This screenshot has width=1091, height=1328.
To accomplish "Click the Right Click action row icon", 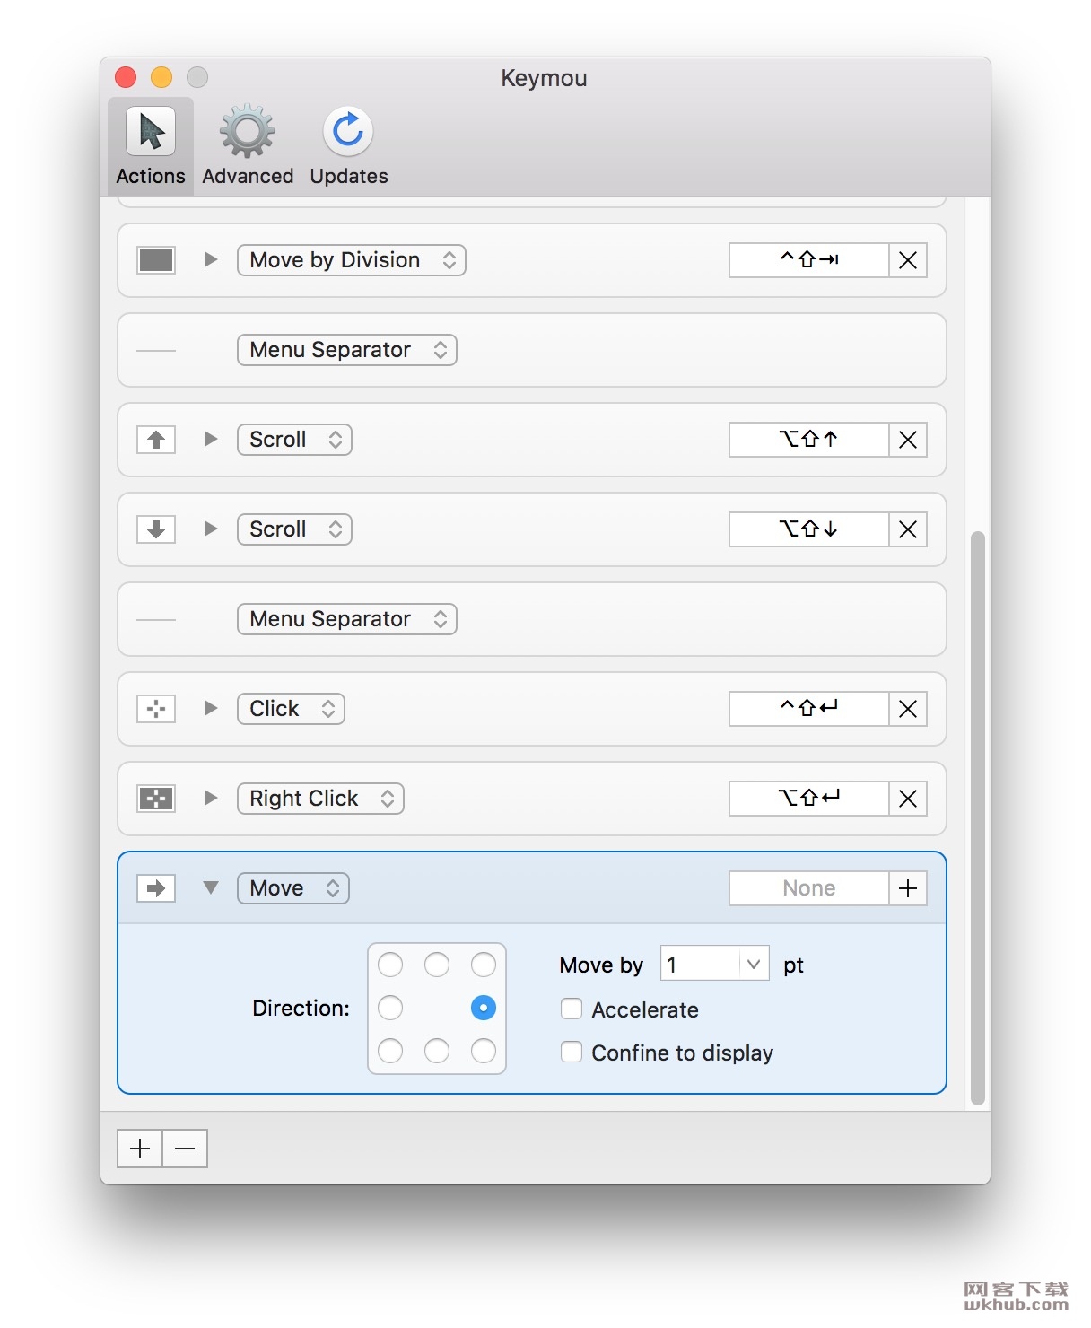I will click(x=156, y=799).
